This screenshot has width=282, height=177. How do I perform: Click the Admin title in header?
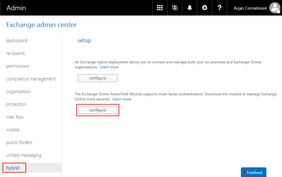(16, 8)
